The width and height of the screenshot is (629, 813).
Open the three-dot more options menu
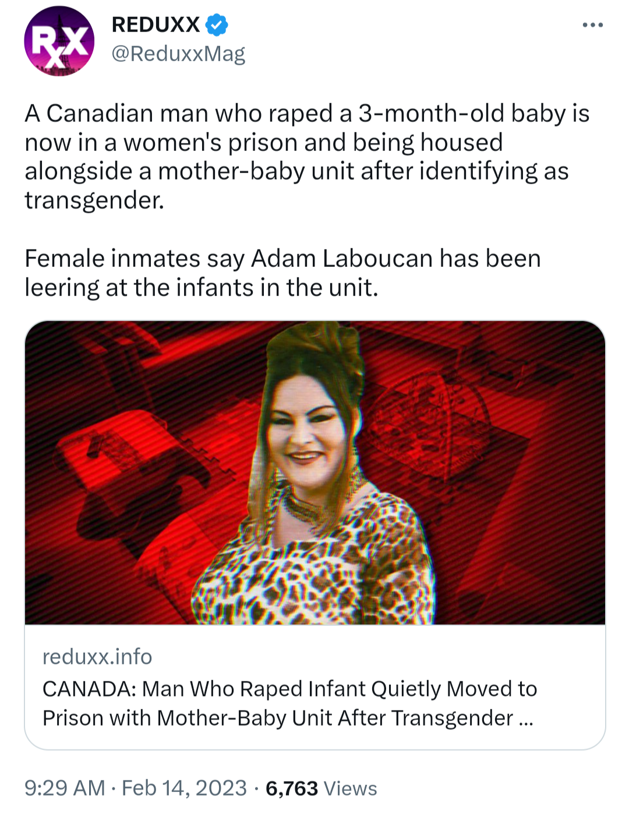tap(592, 25)
